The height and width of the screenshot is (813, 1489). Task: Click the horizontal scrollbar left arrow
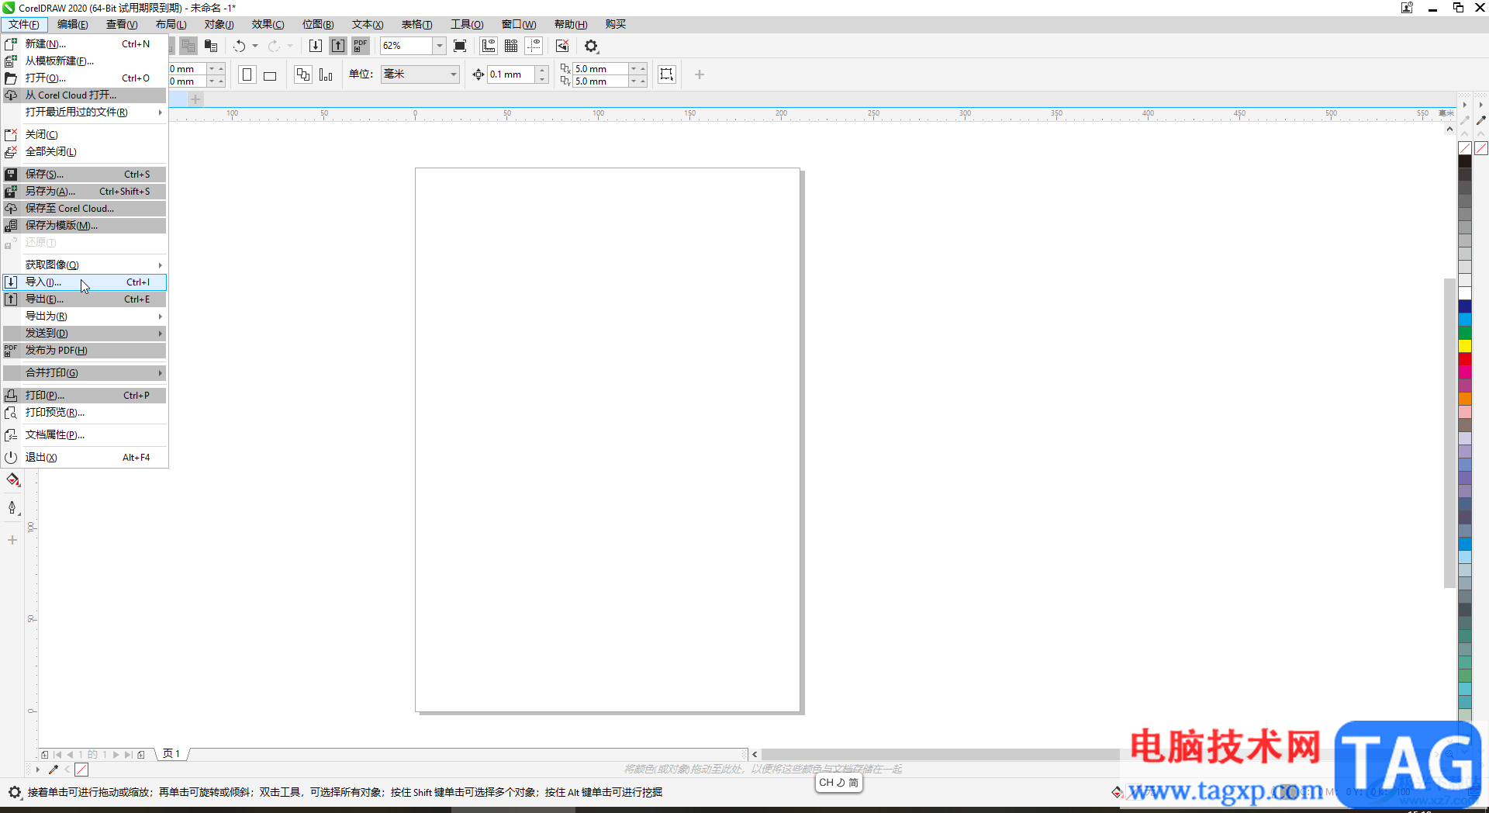(755, 754)
